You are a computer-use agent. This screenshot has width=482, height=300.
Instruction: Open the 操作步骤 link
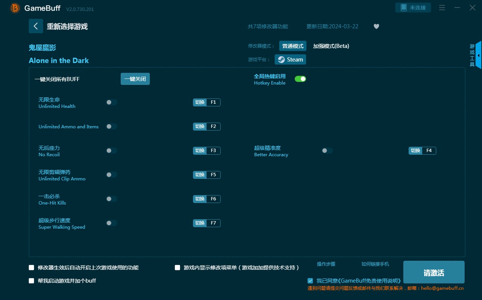(x=326, y=264)
